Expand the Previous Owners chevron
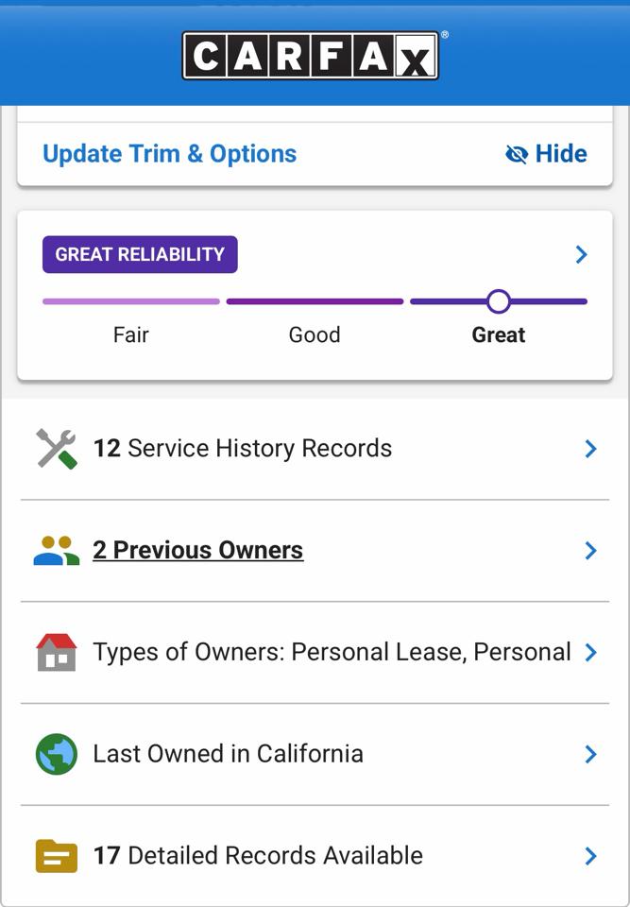 click(590, 551)
